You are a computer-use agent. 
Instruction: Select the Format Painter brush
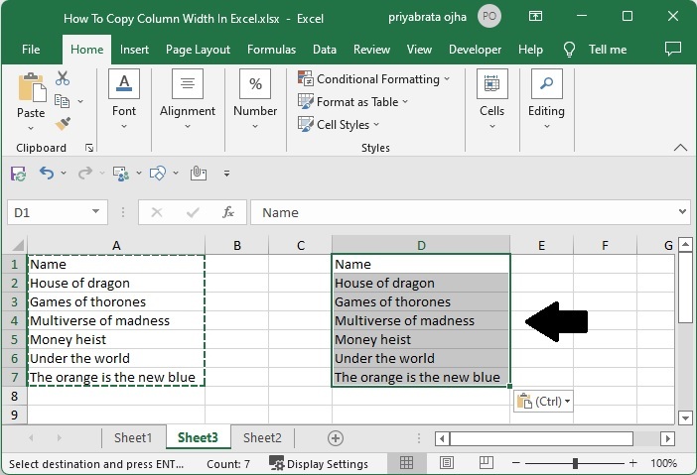pos(63,123)
